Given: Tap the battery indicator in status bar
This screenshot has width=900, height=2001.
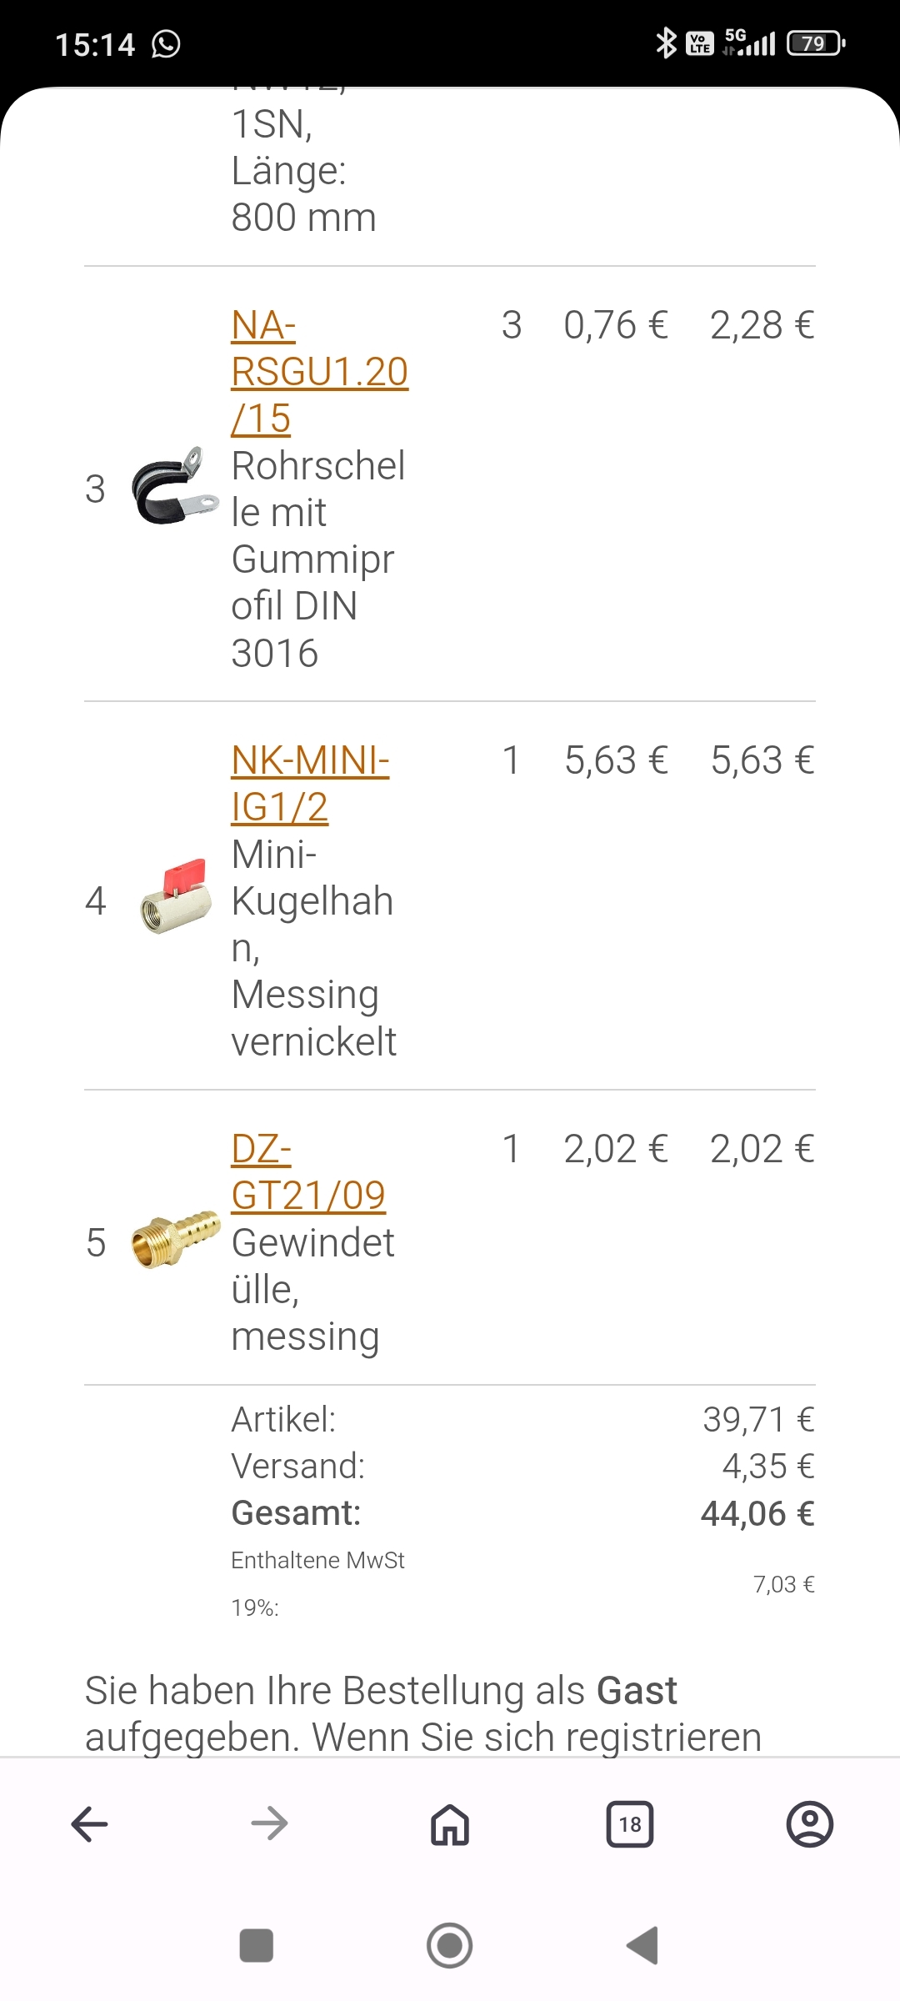Looking at the screenshot, I should coord(816,43).
